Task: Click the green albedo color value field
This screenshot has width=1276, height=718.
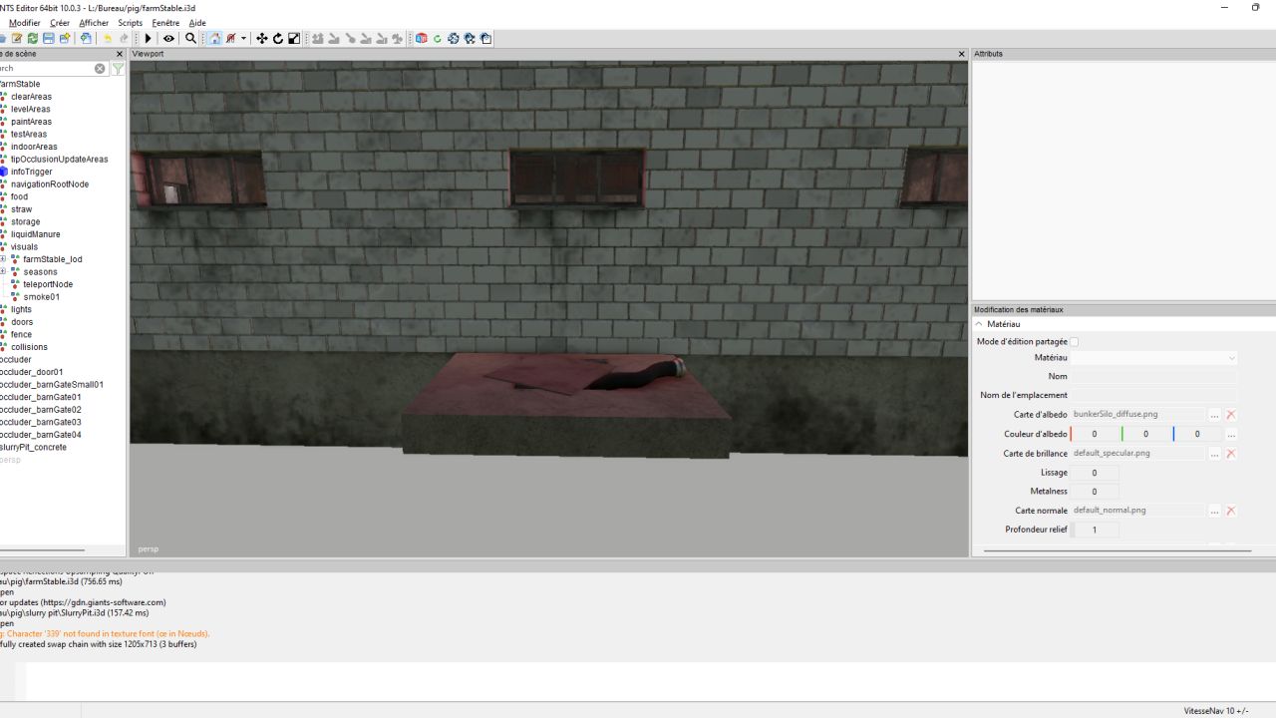Action: tap(1146, 434)
